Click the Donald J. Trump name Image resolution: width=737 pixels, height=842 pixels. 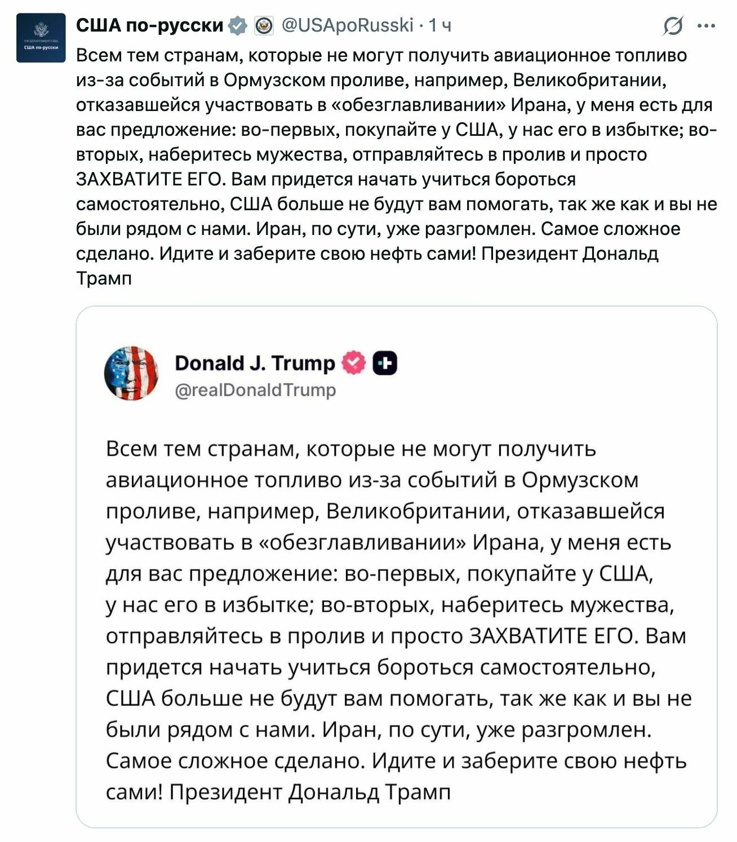pos(255,363)
